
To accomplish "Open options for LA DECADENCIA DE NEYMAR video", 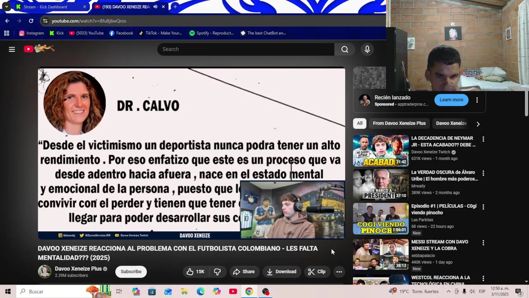I will (483, 139).
